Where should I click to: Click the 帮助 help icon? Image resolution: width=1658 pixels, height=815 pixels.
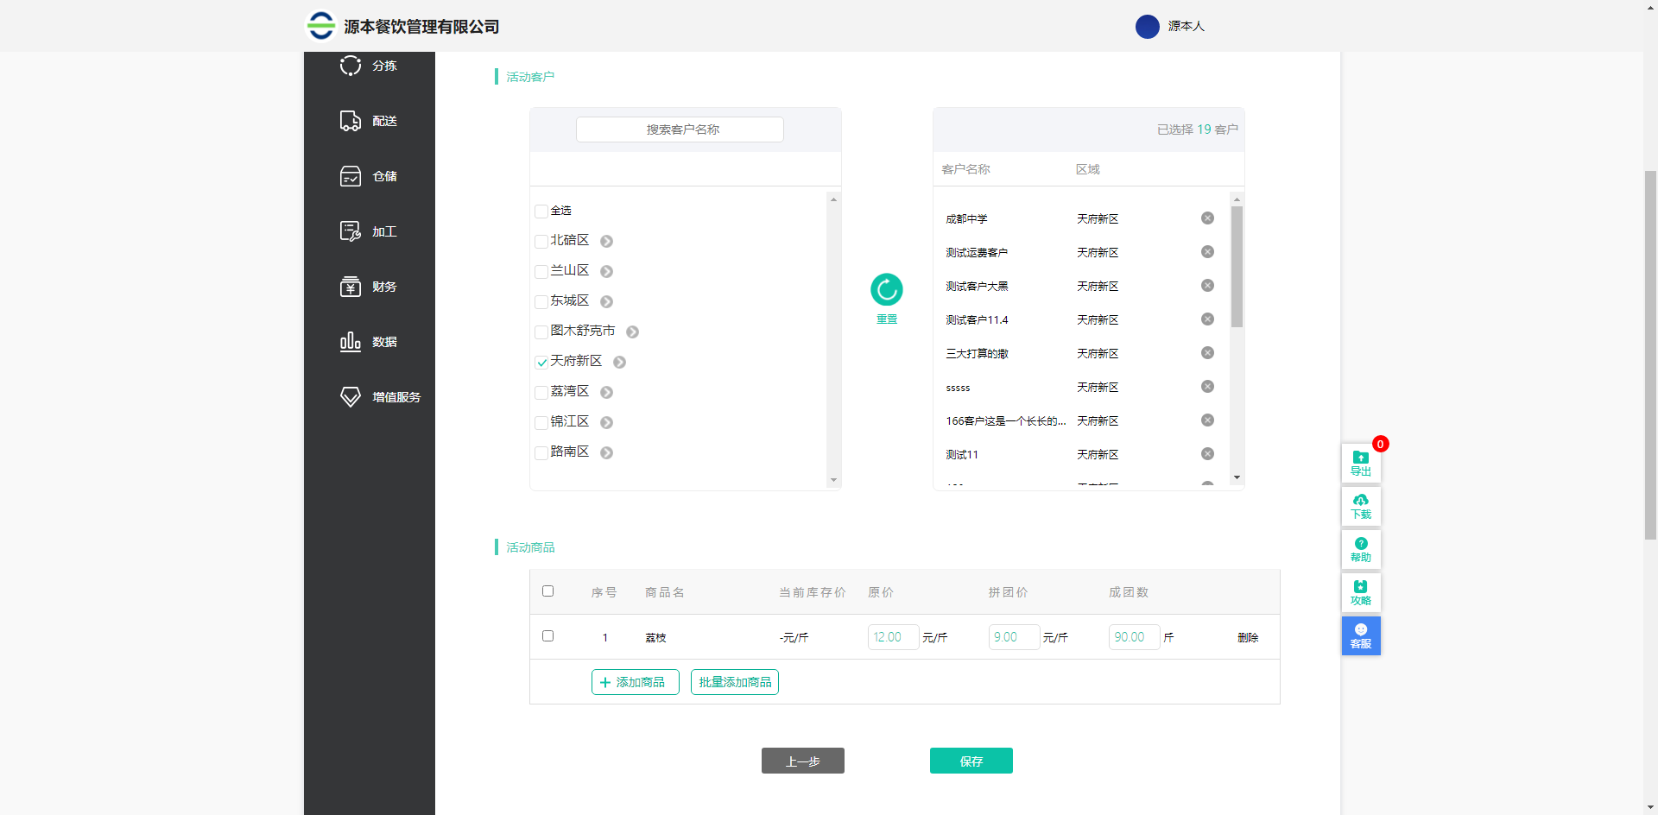point(1360,549)
